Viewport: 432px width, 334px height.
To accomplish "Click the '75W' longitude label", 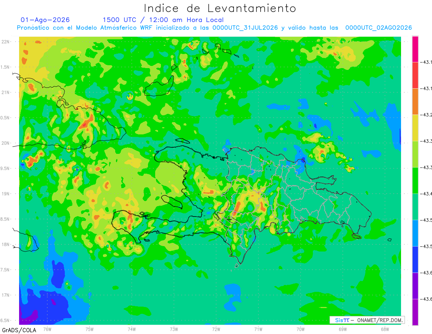I will click(x=90, y=329).
